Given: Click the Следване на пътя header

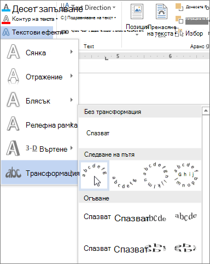Looking at the screenshot, I should [140, 154].
